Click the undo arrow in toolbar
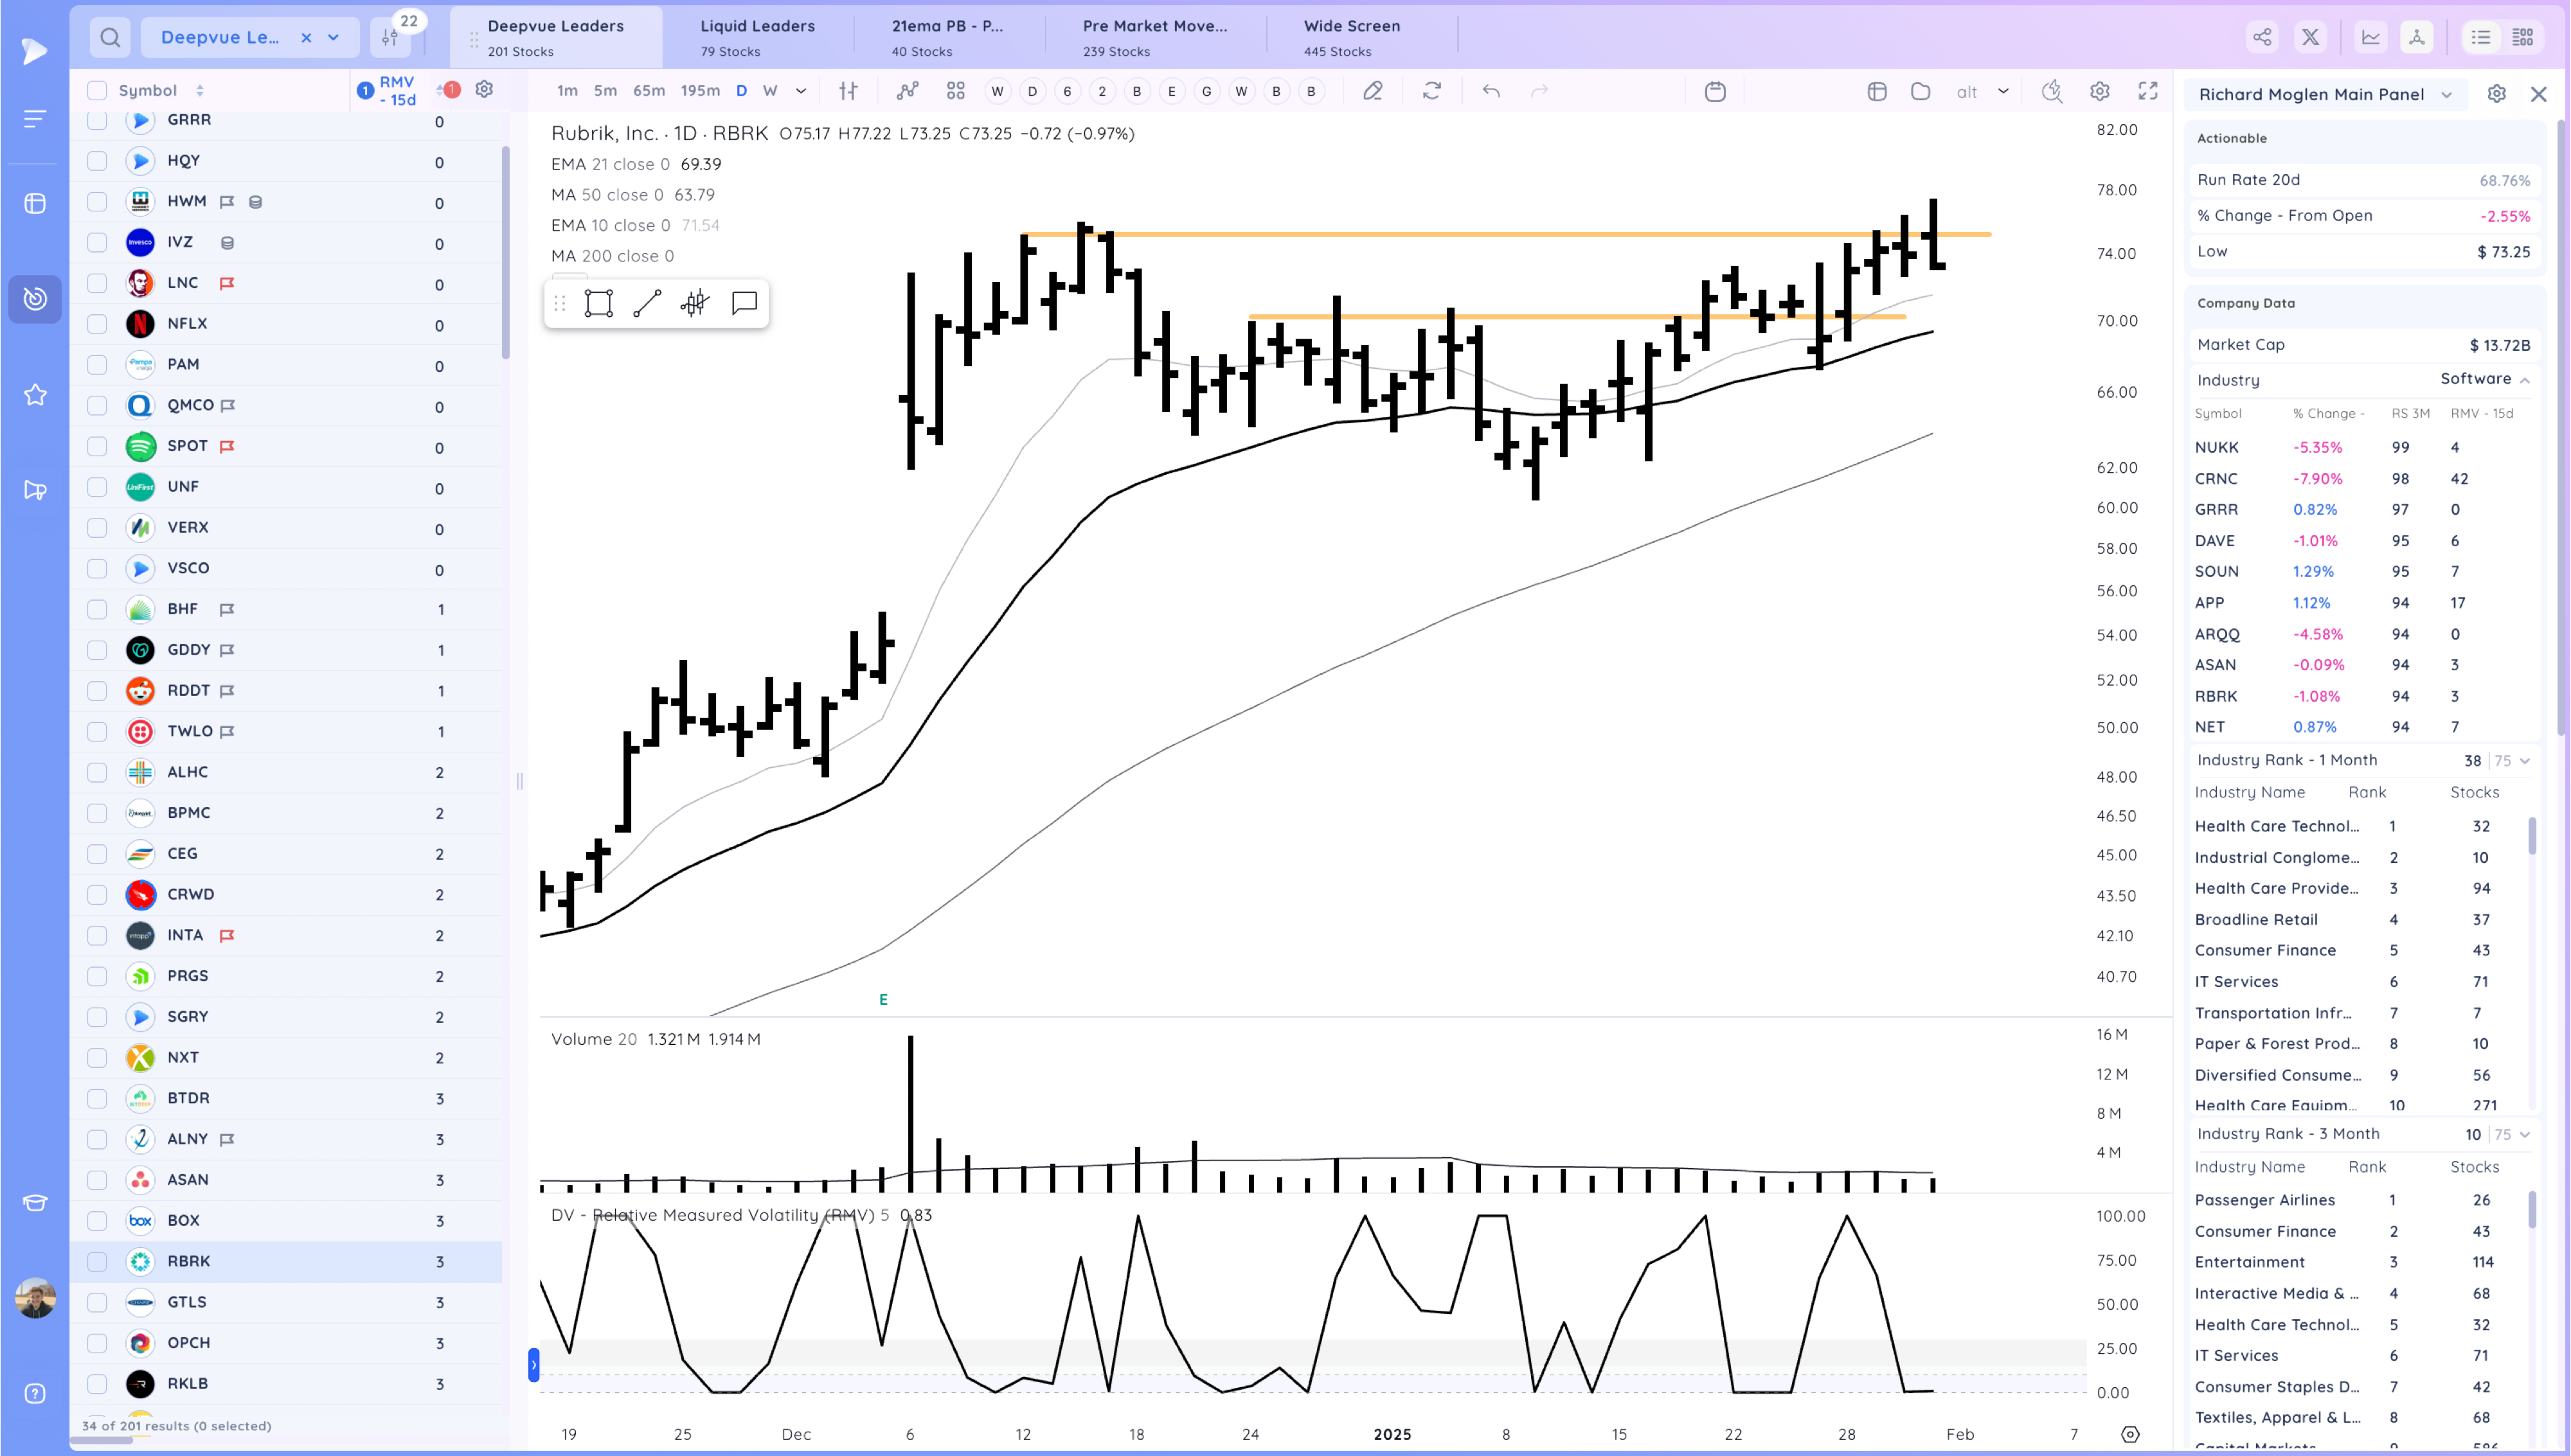Screen dimensions: 2571x1456 (x=1491, y=91)
